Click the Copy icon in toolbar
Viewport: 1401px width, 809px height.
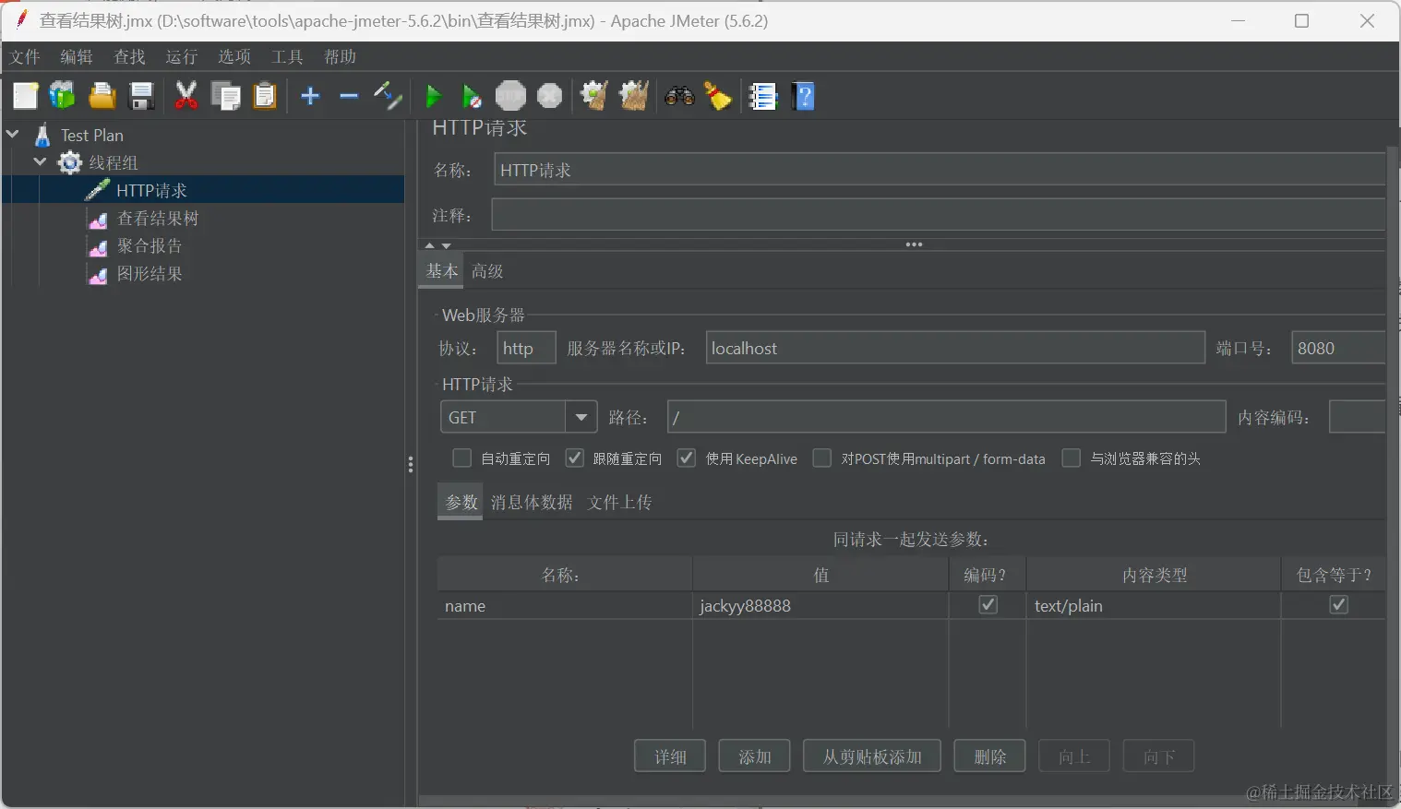tap(225, 96)
